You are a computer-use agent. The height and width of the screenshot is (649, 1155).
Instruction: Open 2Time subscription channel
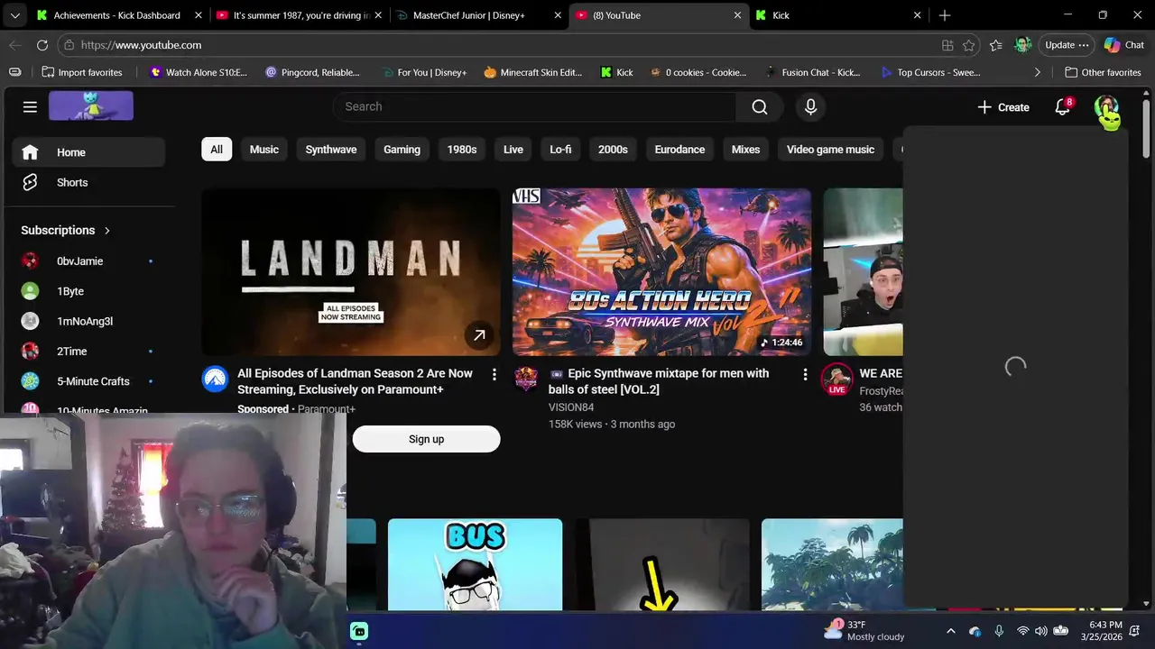pos(88,352)
